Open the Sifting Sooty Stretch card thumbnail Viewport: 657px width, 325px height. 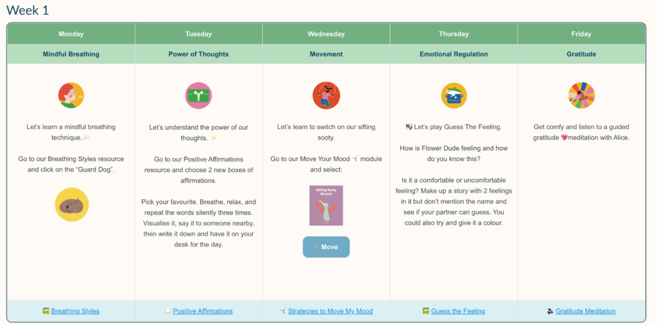point(326,206)
